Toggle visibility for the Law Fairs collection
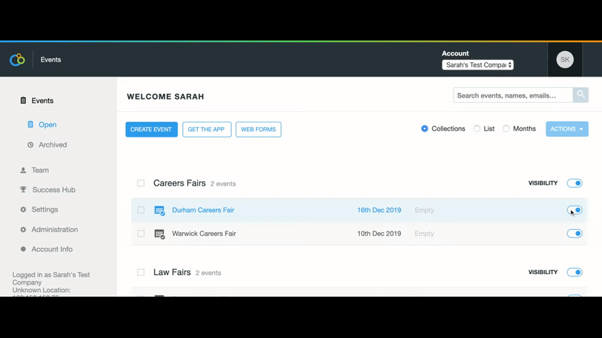 [574, 272]
